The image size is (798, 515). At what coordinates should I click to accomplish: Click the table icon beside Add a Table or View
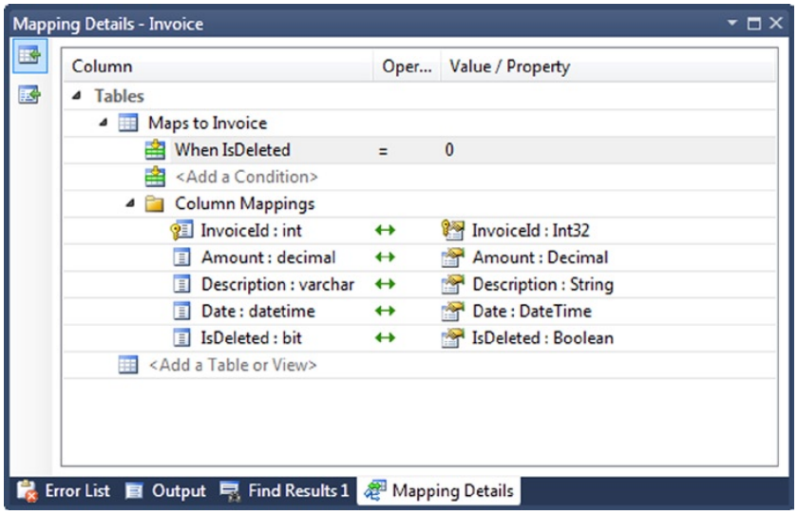pos(127,365)
